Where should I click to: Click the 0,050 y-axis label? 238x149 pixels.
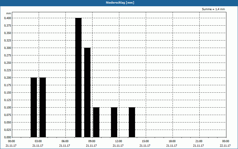(8, 122)
